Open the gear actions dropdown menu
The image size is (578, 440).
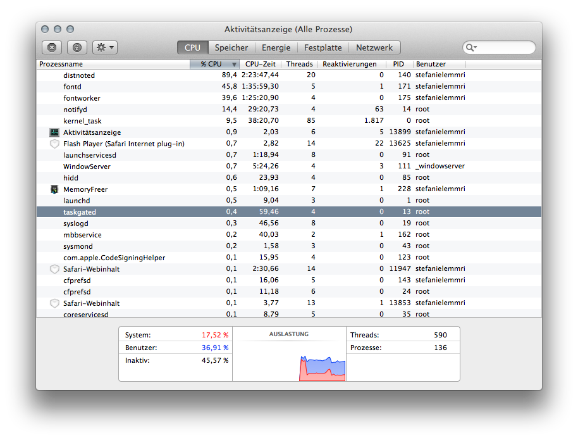(x=105, y=47)
